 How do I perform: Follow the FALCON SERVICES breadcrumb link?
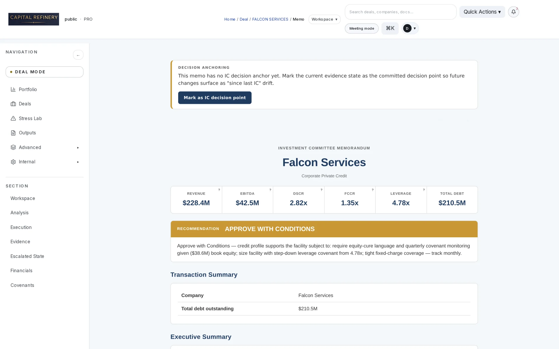[x=270, y=19]
